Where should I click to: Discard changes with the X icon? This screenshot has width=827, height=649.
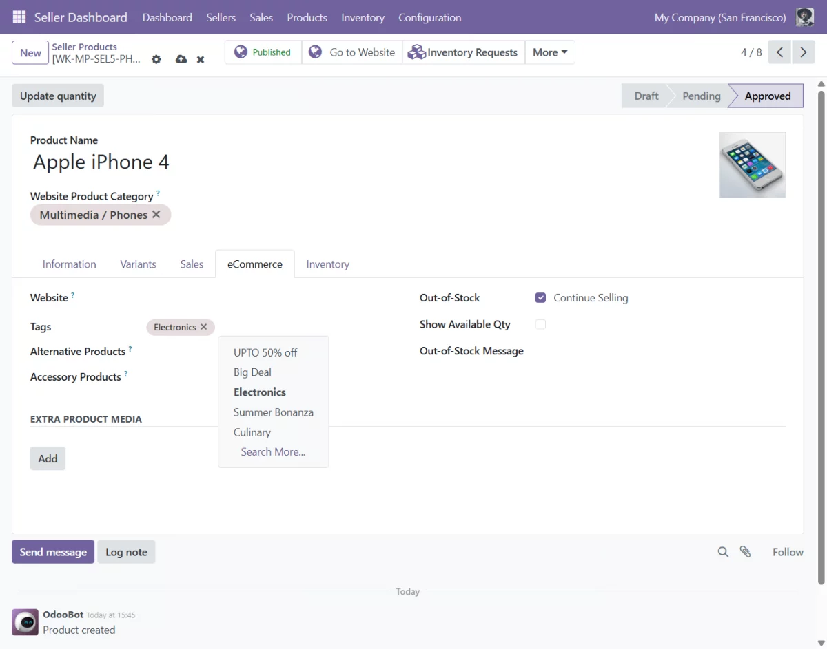coord(200,59)
